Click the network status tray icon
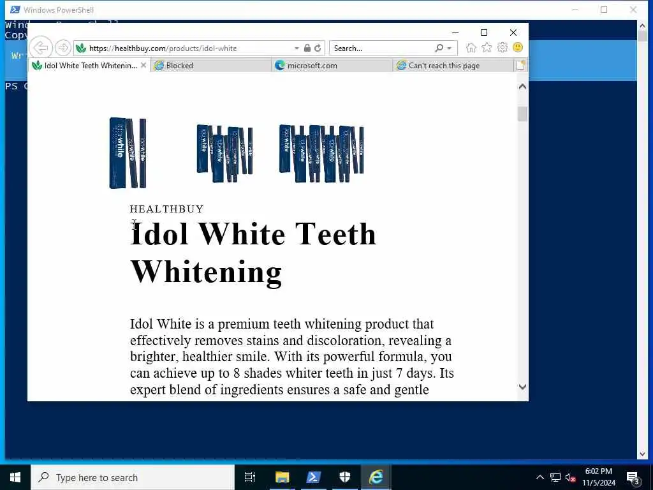 click(x=555, y=477)
